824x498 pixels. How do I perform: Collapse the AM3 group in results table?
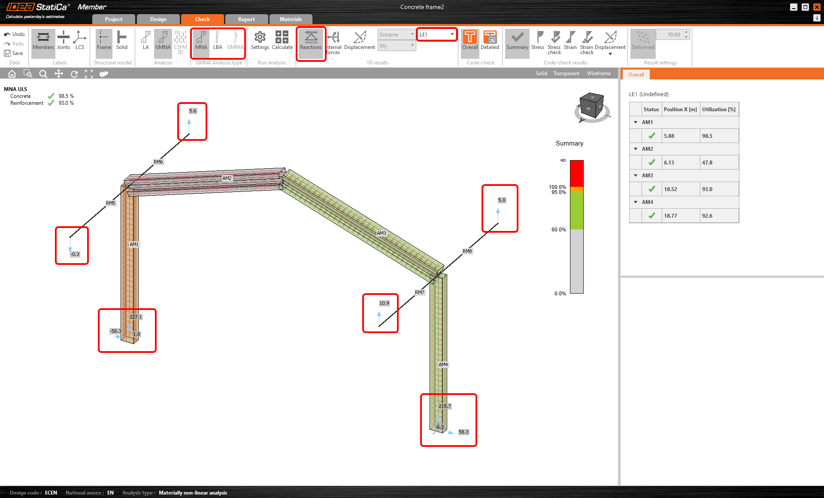point(636,176)
